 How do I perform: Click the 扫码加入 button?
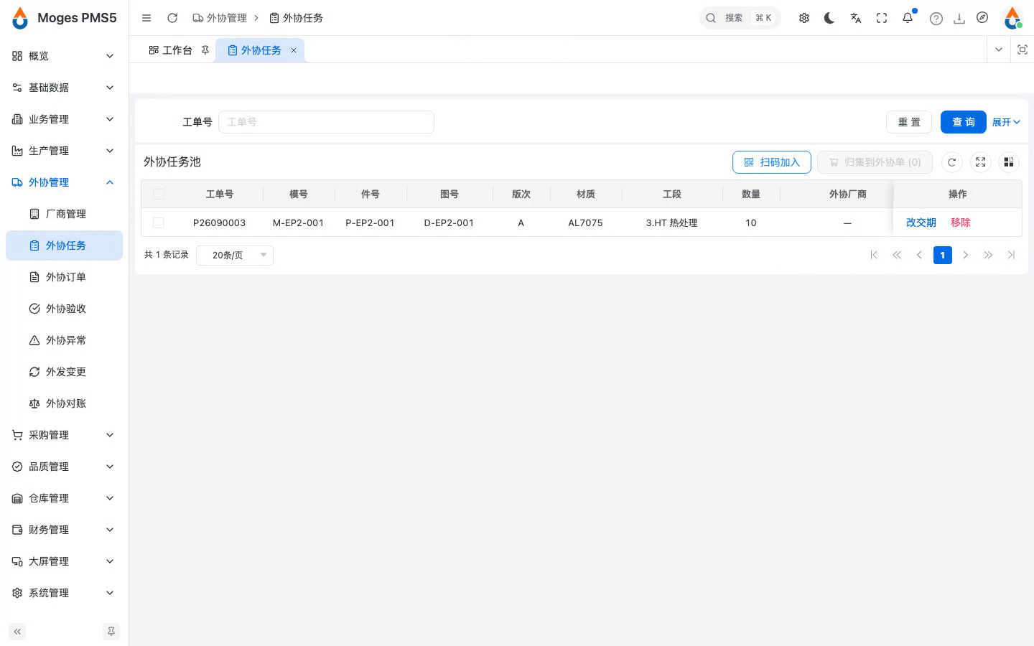tap(772, 162)
